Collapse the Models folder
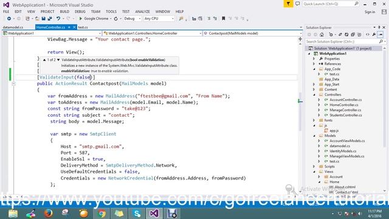This screenshot has height=219, width=389. click(x=314, y=136)
